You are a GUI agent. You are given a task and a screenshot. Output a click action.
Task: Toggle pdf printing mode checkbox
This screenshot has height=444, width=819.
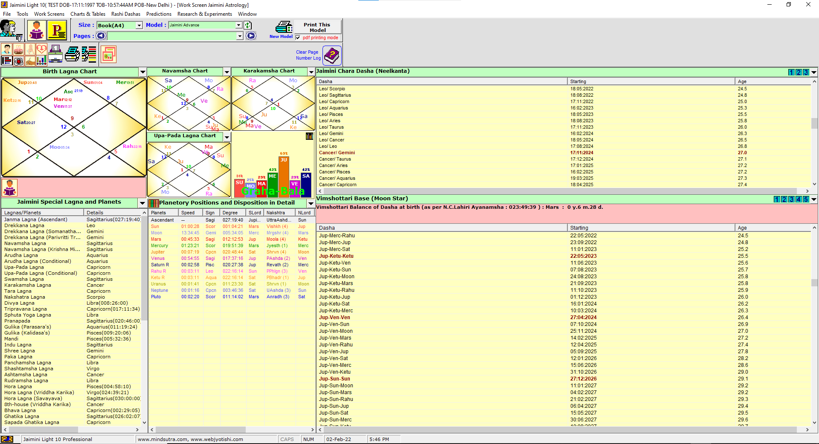298,37
